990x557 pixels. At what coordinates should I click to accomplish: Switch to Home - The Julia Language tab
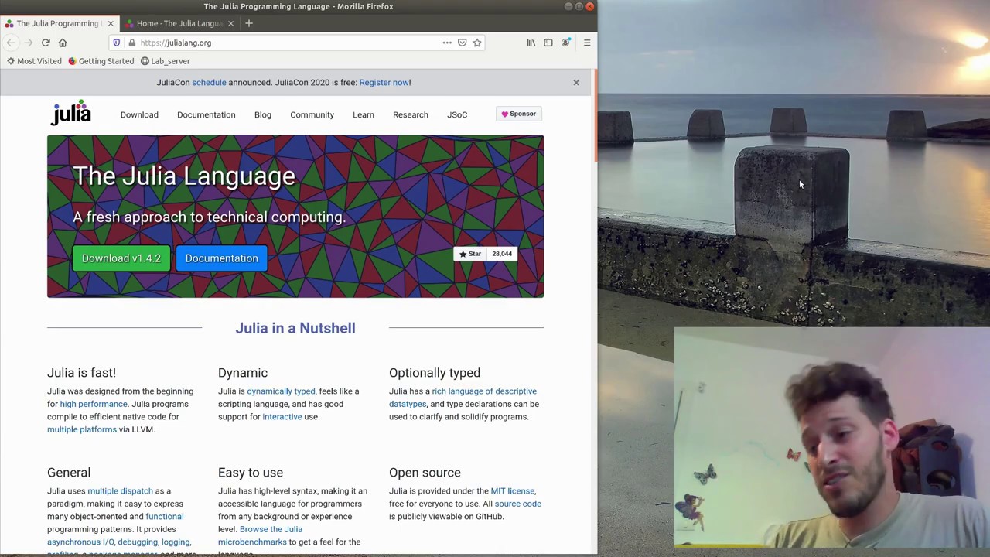[179, 23]
